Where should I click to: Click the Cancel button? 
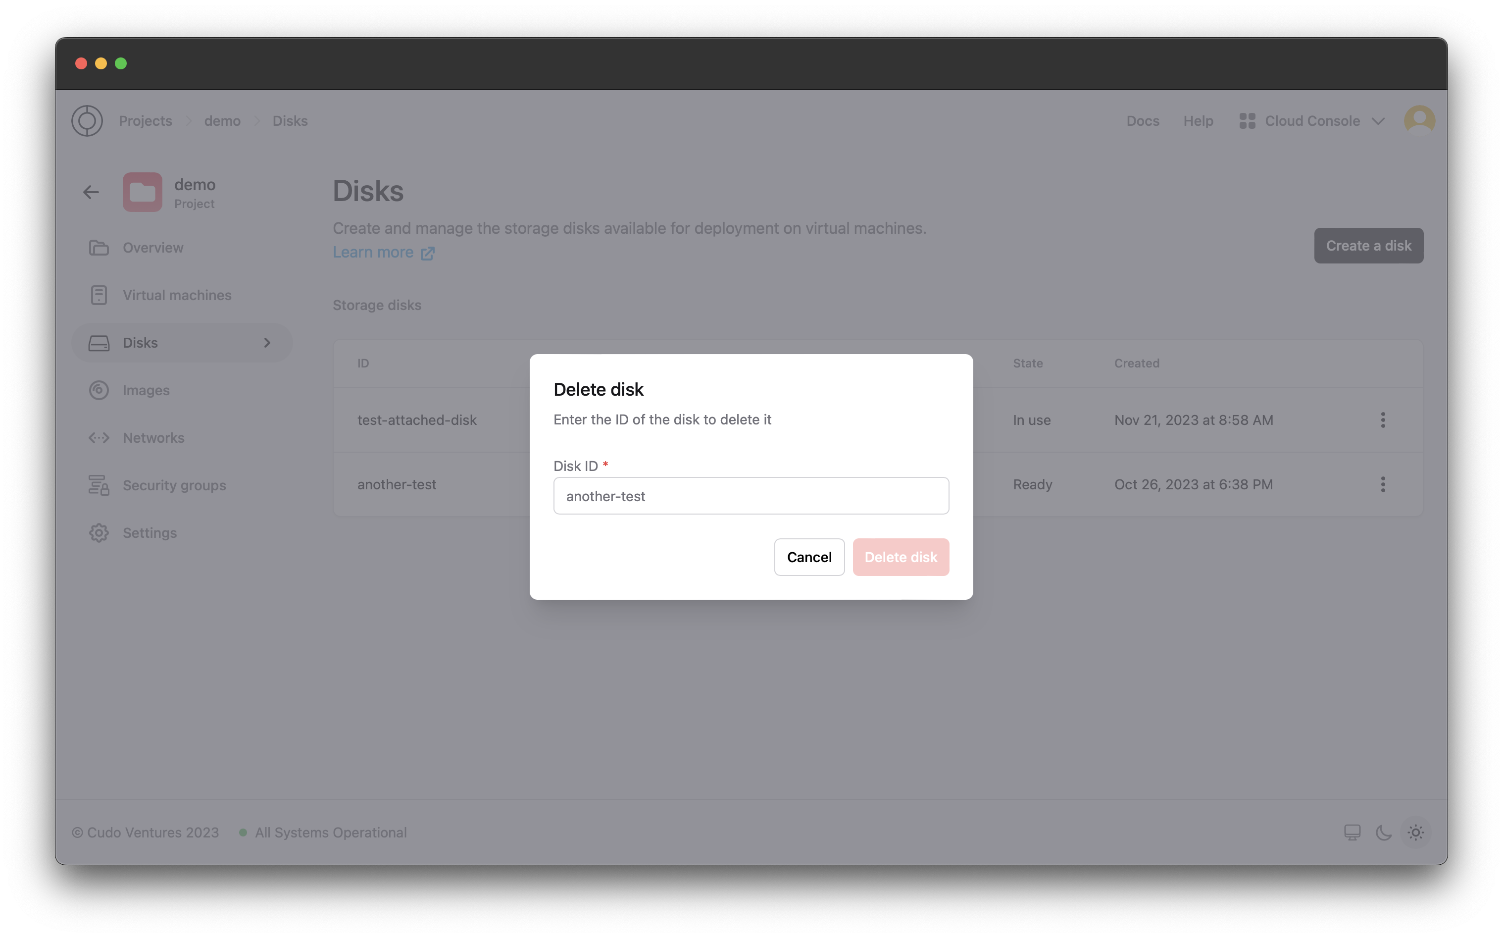coord(809,557)
